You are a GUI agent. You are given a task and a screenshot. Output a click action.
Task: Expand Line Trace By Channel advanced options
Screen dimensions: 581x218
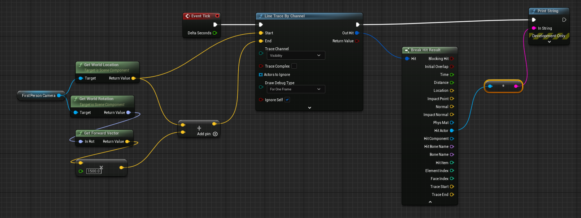click(x=309, y=108)
